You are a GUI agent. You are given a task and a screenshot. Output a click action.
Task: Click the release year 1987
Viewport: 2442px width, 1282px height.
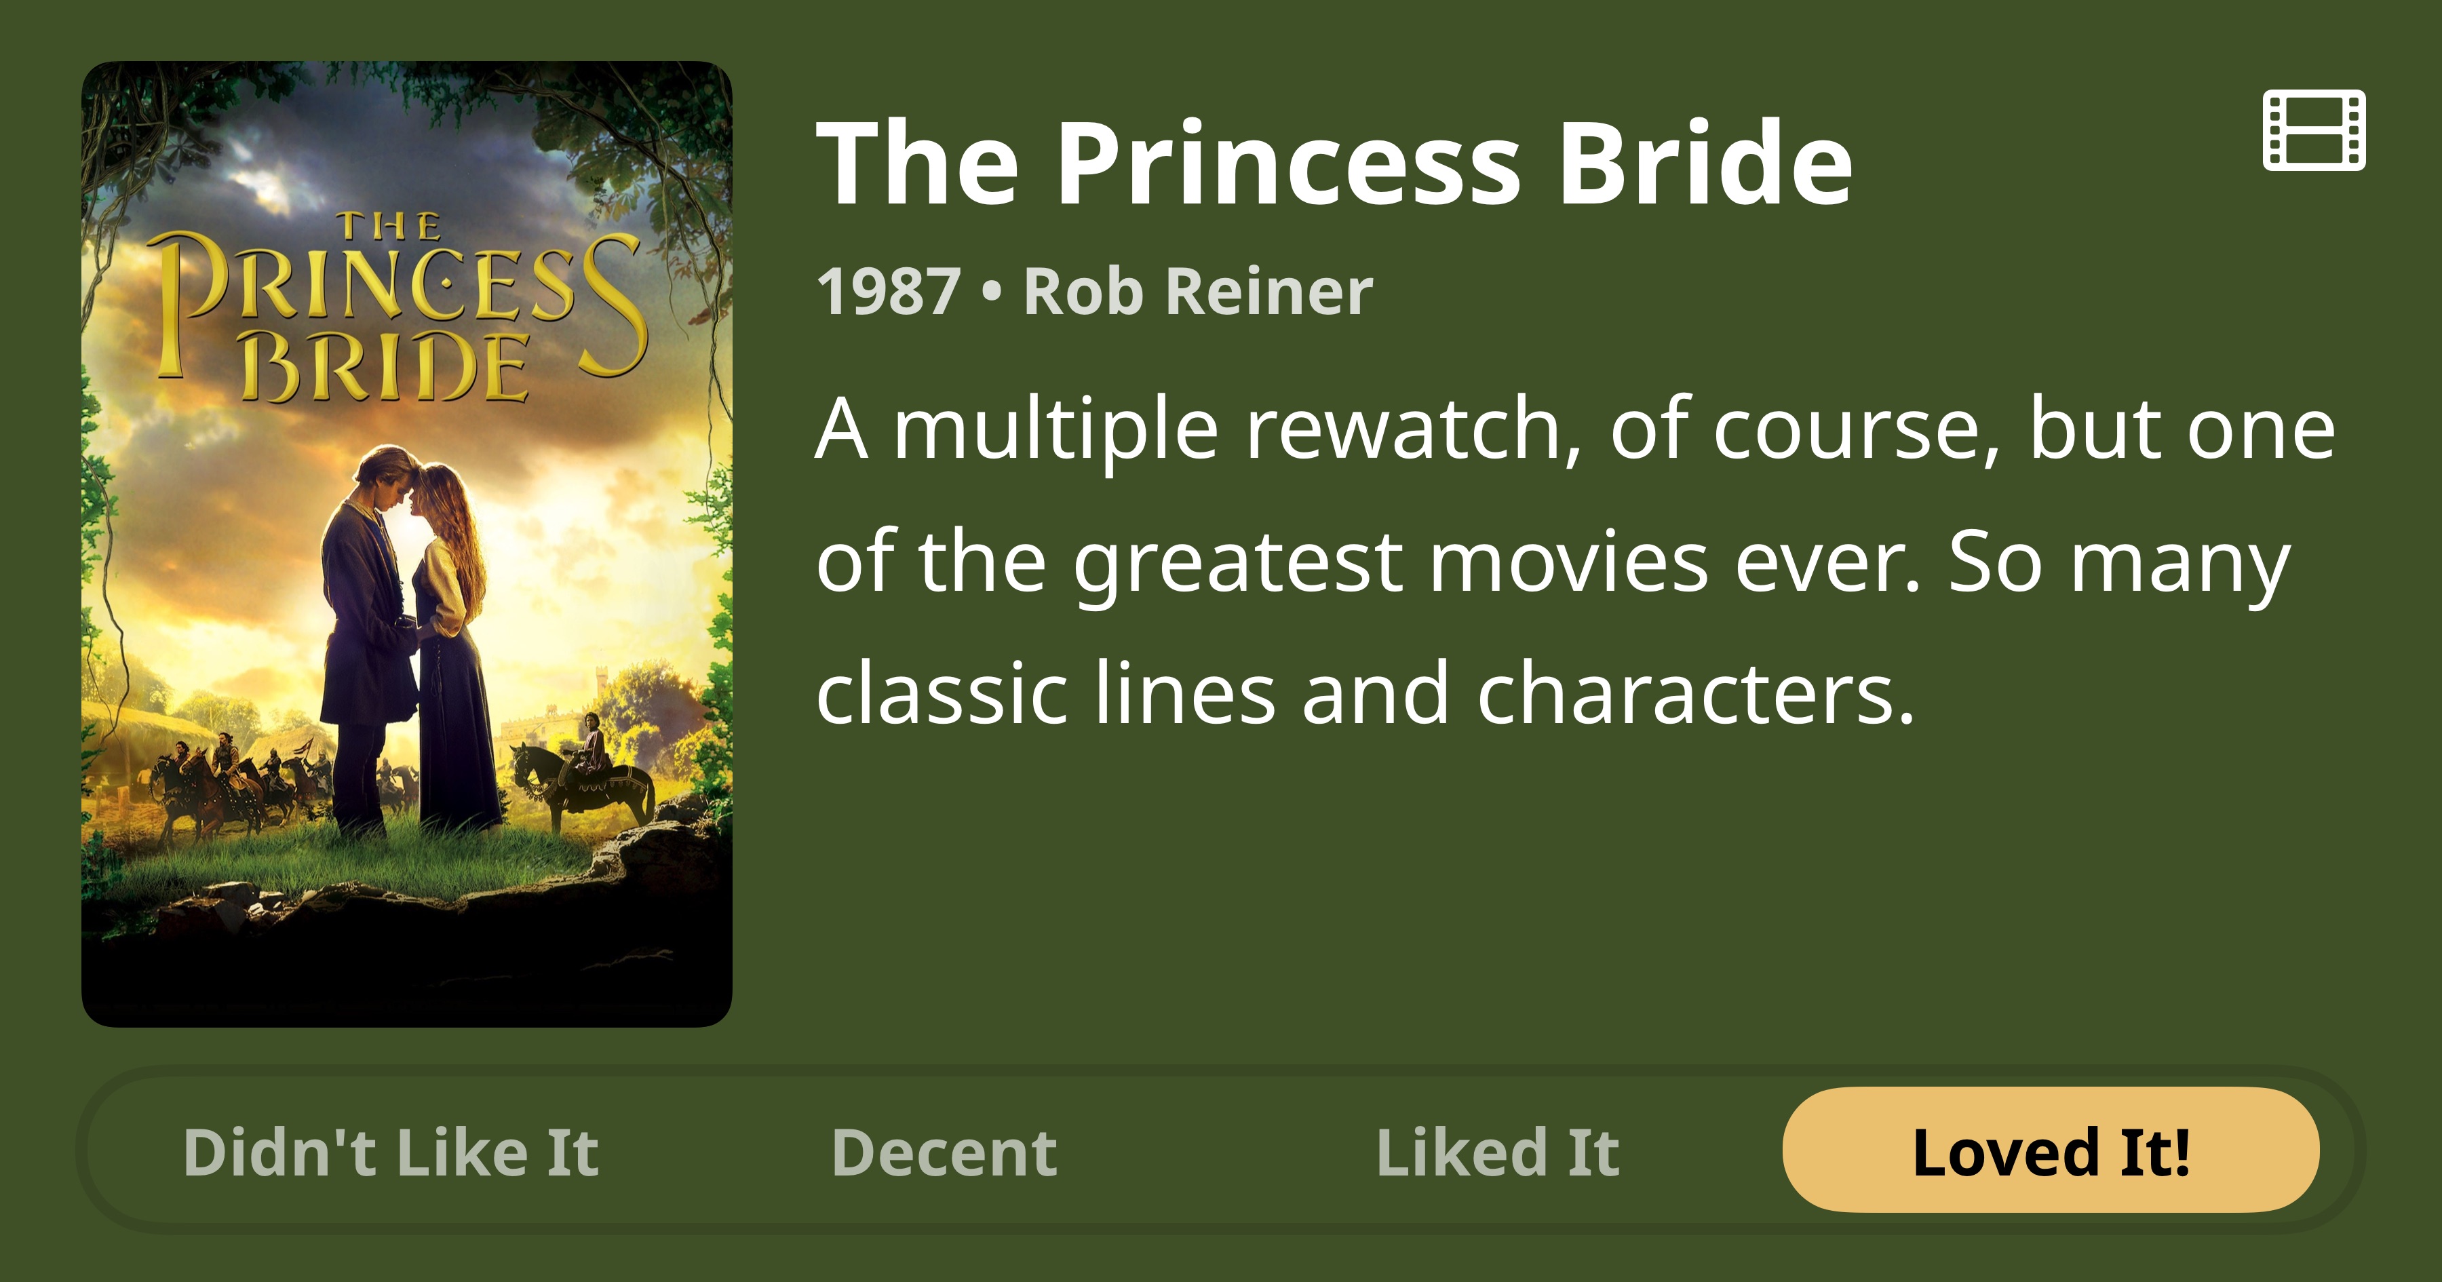(x=888, y=291)
